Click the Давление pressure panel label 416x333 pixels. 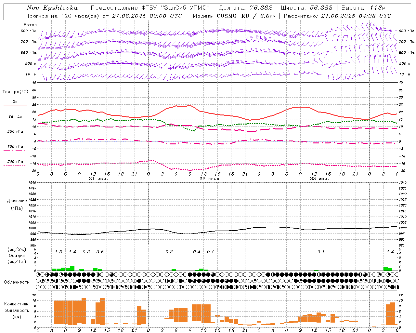(17, 201)
